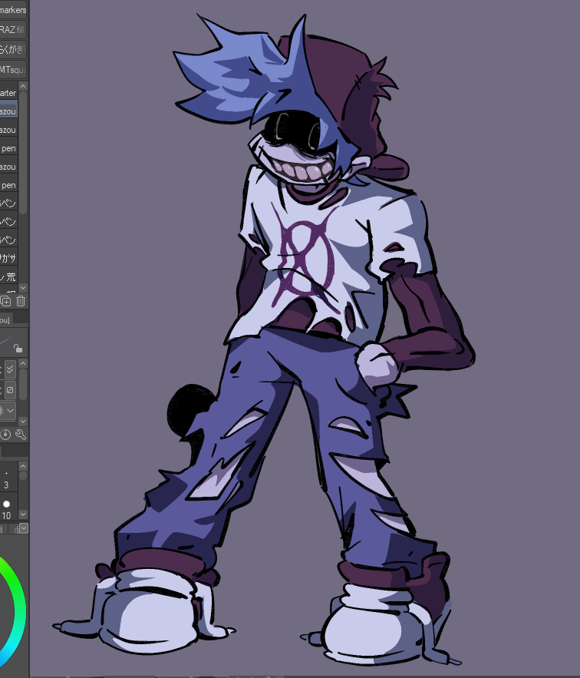This screenshot has width=580, height=678.
Task: Pick the '荒' brush row
Action: click(8, 276)
